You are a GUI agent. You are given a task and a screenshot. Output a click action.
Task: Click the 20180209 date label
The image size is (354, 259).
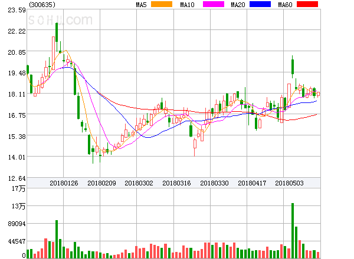coord(101,183)
